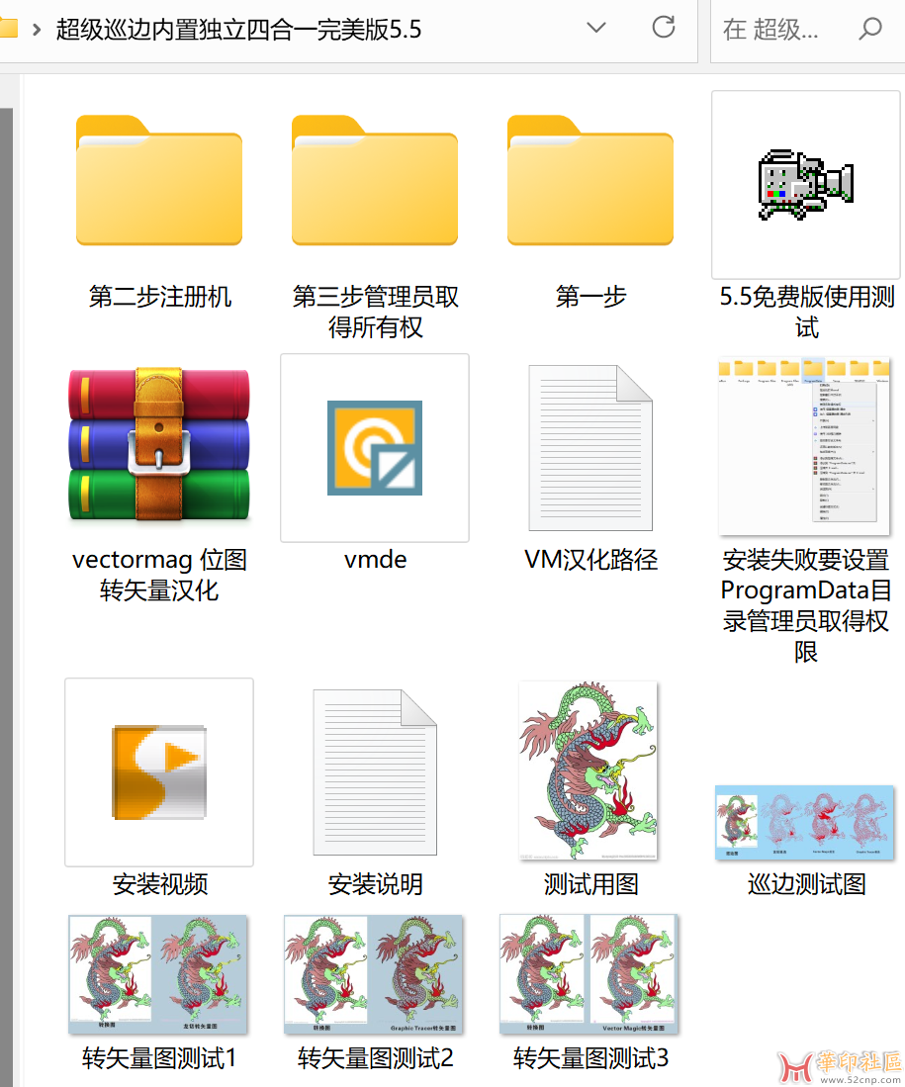
Task: Select the vmde application icon
Action: [375, 448]
